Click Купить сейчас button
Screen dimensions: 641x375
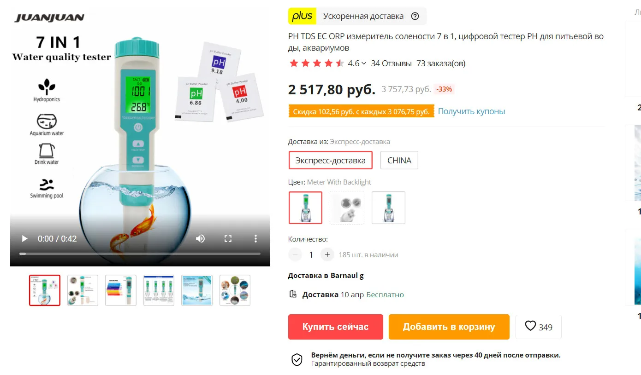(x=336, y=327)
